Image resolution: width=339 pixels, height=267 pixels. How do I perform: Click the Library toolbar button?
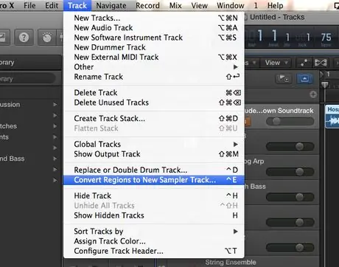click(x=3, y=38)
